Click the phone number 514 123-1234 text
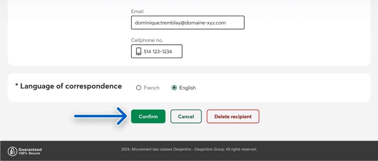The image size is (378, 161). click(x=158, y=51)
